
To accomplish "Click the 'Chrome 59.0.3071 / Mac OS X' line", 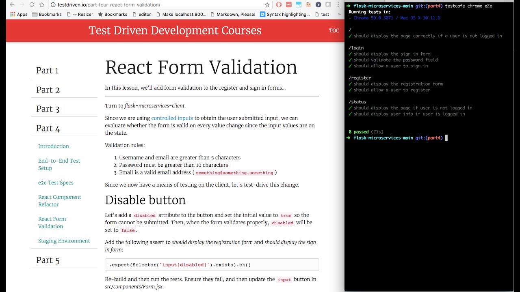I will click(x=396, y=18).
